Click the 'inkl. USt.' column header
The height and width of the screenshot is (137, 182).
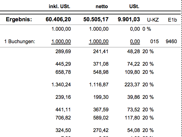(60, 6)
